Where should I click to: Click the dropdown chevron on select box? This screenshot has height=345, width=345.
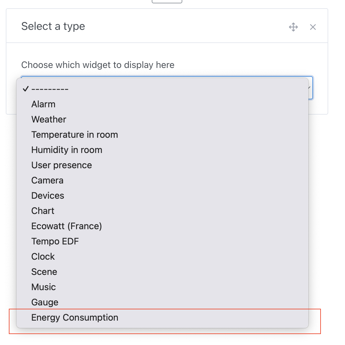[x=309, y=88]
